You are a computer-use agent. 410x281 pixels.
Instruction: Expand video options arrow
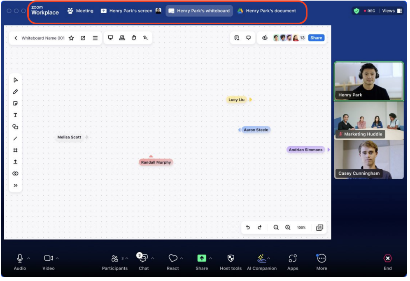[x=57, y=258]
